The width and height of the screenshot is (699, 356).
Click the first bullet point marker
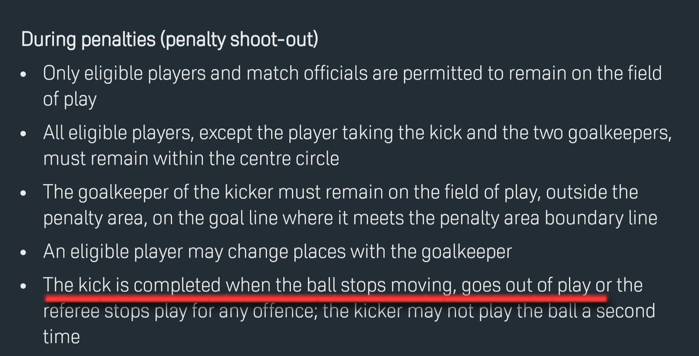pyautogui.click(x=23, y=76)
